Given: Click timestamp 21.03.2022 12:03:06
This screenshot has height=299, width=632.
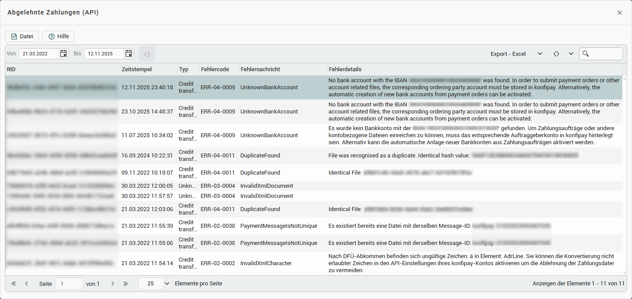Looking at the screenshot, I should point(147,209).
